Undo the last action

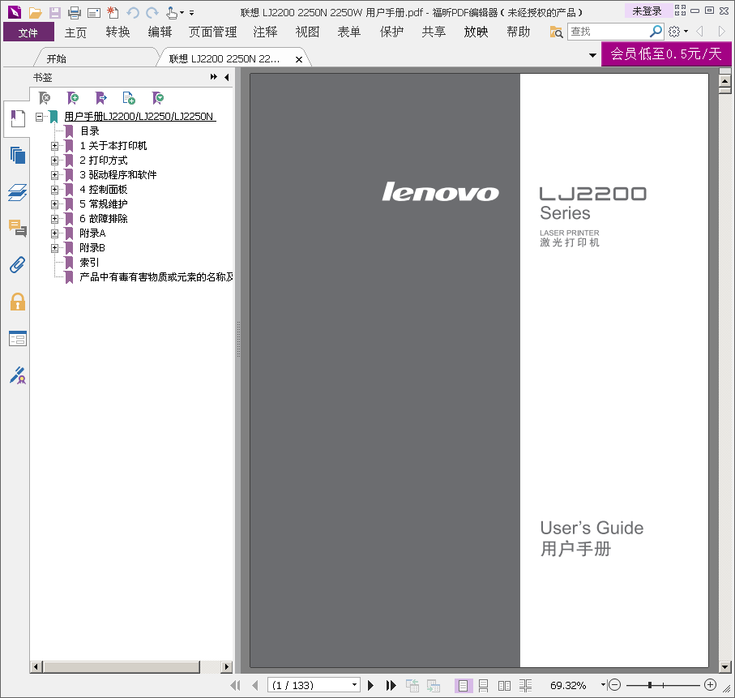point(133,13)
